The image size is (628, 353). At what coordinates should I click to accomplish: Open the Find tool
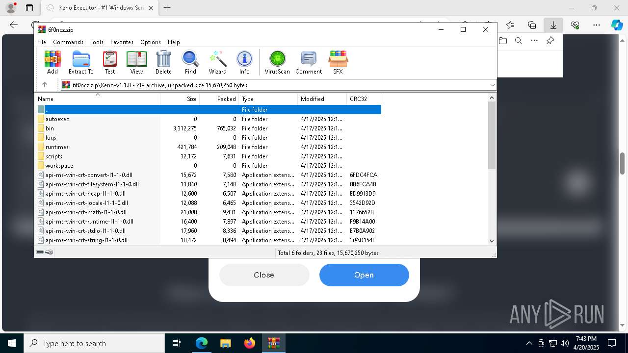pos(190,62)
